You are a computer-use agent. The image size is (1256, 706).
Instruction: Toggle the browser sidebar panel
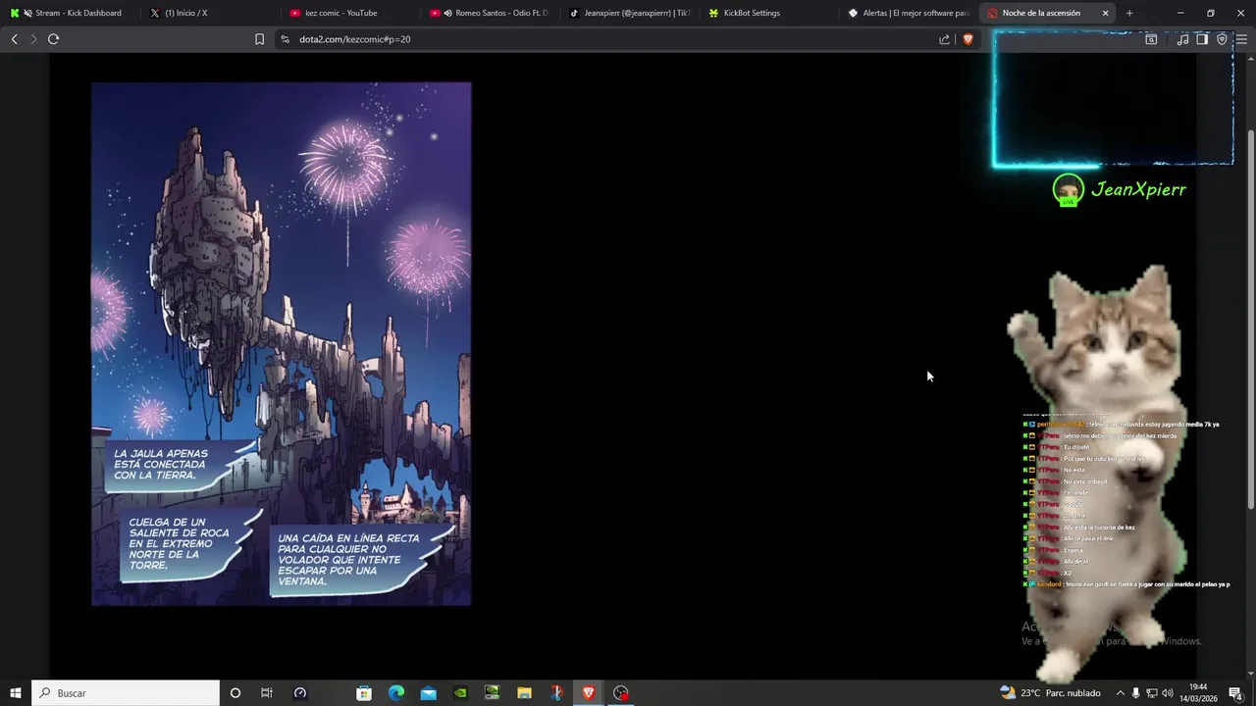tap(1201, 39)
